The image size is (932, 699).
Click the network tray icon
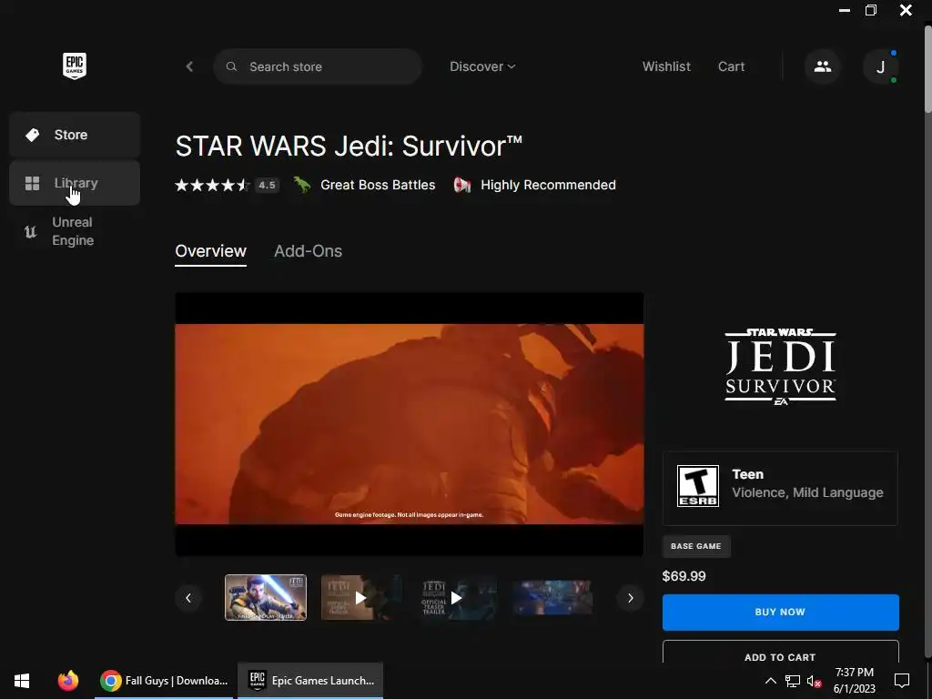pos(793,681)
